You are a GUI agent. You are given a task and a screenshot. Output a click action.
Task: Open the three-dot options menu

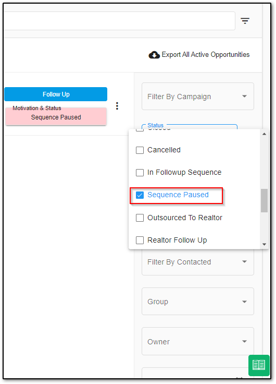pos(117,106)
